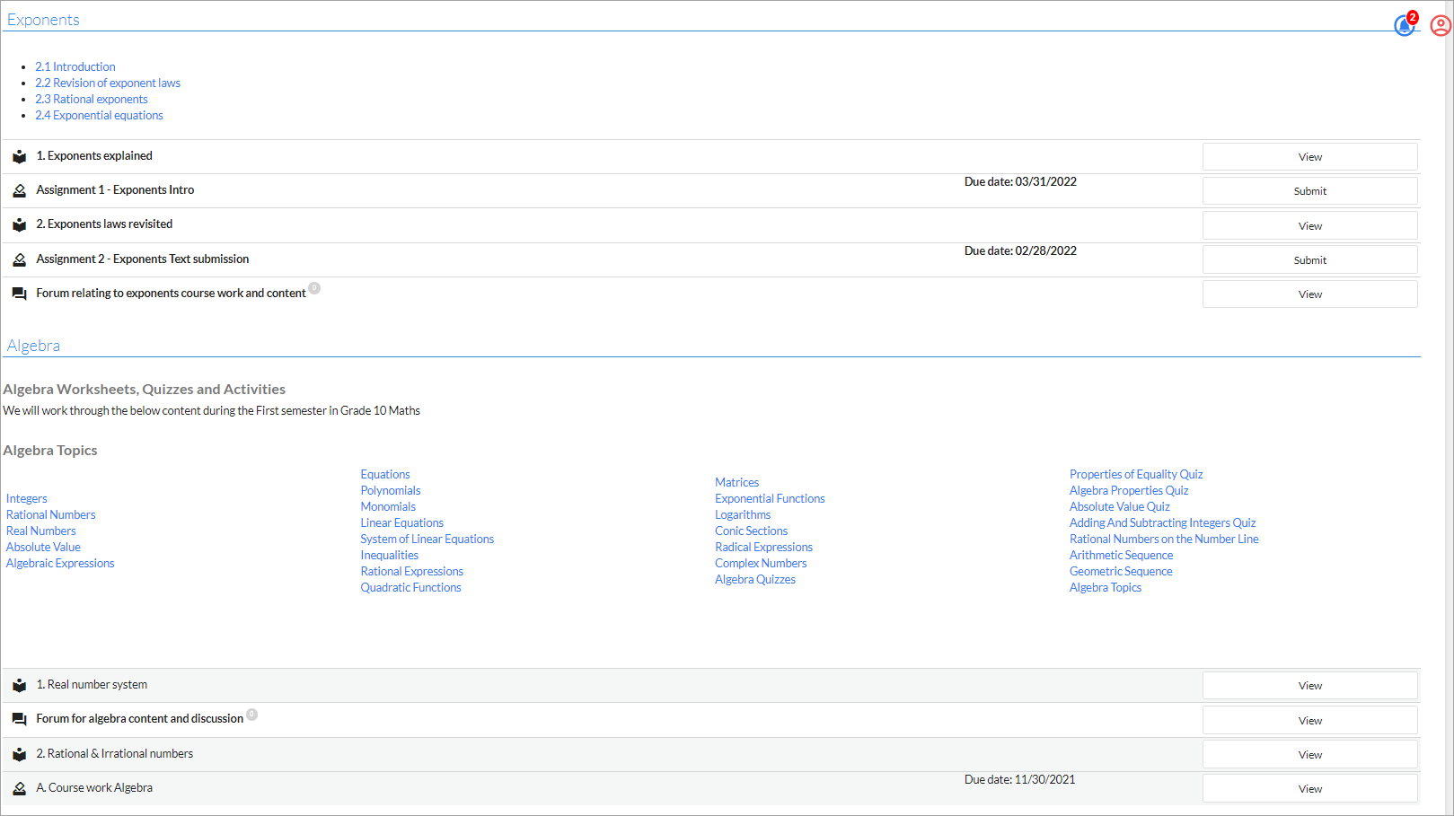Open the Absolute Value topic link
1454x816 pixels.
tap(43, 548)
